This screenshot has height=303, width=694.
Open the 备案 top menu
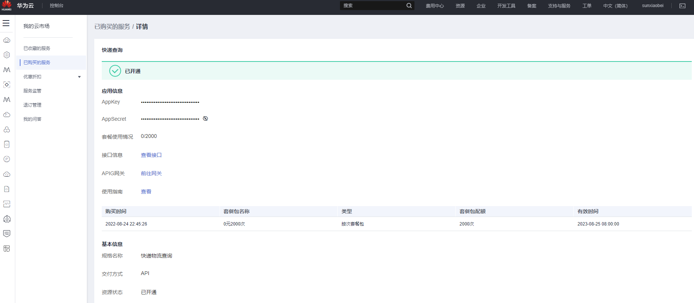coord(531,6)
